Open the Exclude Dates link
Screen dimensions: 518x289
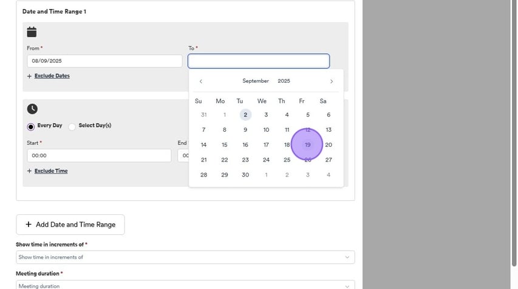pos(52,76)
